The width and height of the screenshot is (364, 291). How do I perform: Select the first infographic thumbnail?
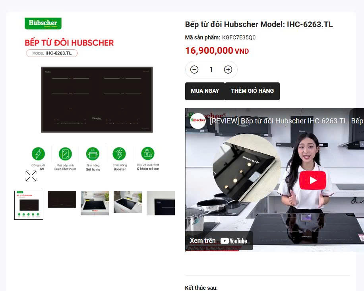coord(29,205)
